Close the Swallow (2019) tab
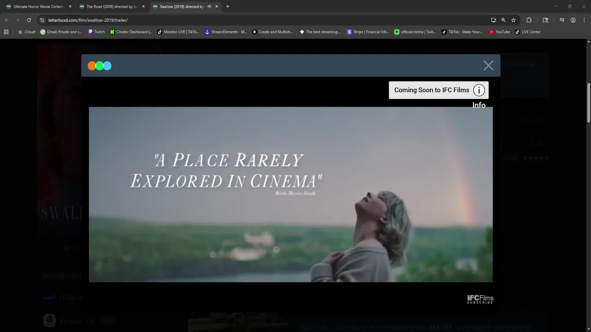Screen dimensions: 591x332 click(217, 6)
